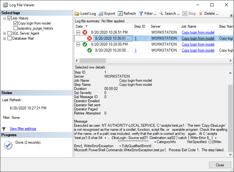Collapse the 10:20:00 PM successful job row
The image size is (234, 172).
[78, 44]
